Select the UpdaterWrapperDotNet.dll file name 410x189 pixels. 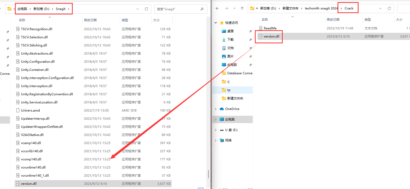click(42, 127)
